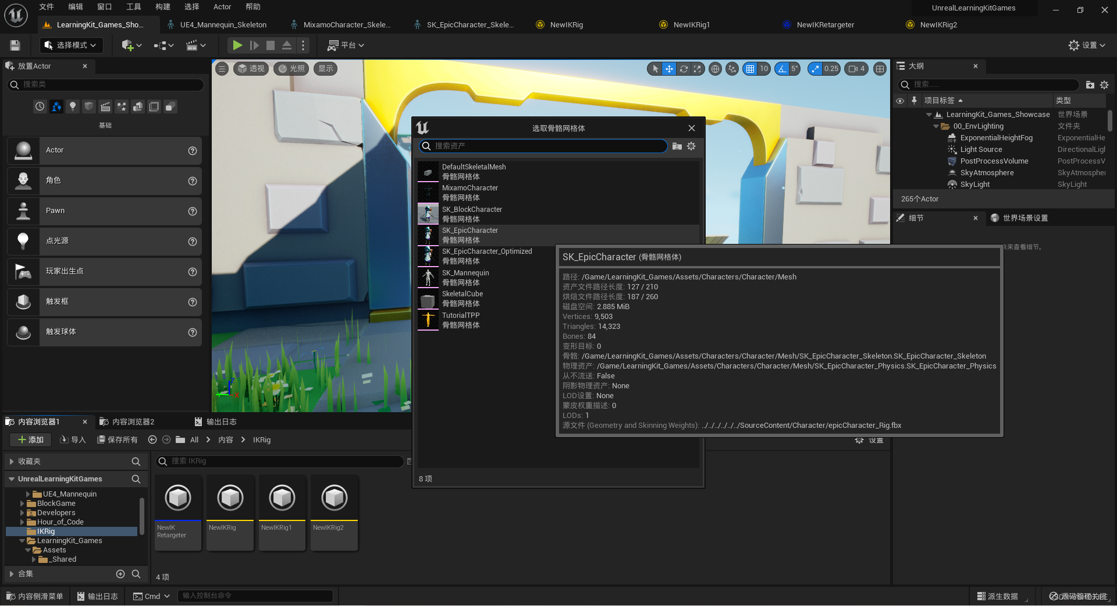The width and height of the screenshot is (1117, 606).
Task: Change grid snap size value 10
Action: (764, 69)
